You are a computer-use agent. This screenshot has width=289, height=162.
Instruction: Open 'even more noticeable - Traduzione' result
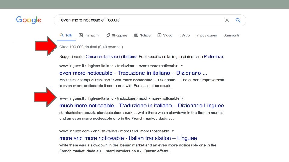click(133, 73)
